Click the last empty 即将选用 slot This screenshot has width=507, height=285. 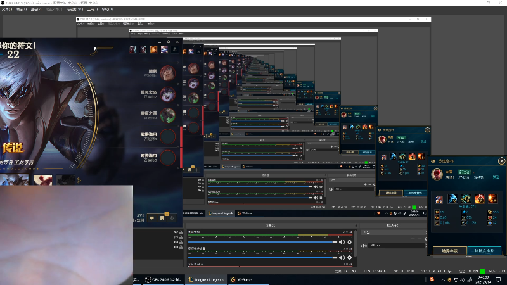click(x=168, y=158)
